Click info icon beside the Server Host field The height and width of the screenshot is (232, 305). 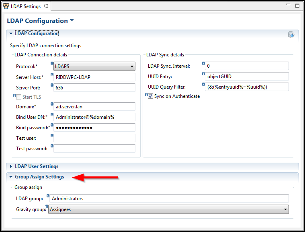pyautogui.click(x=52, y=74)
